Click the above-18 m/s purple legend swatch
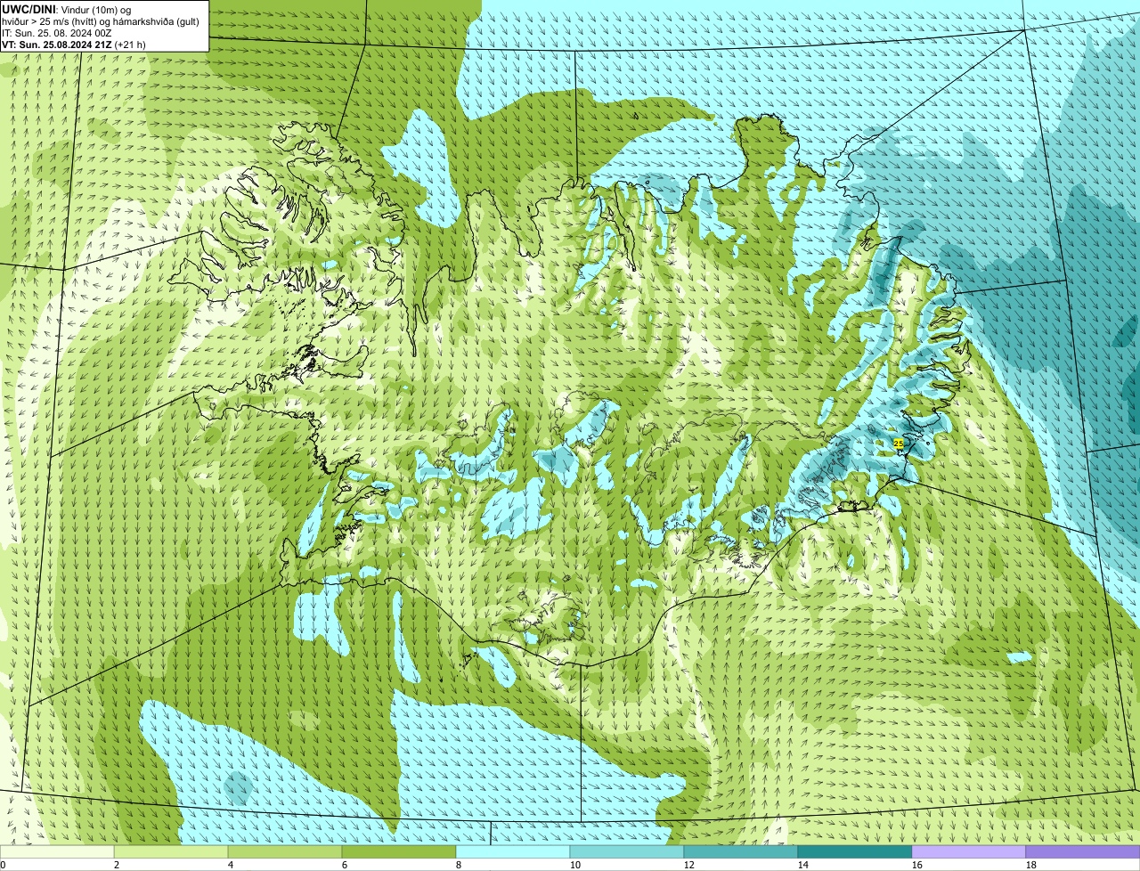Screen dimensions: 1140x871 pyautogui.click(x=1083, y=851)
